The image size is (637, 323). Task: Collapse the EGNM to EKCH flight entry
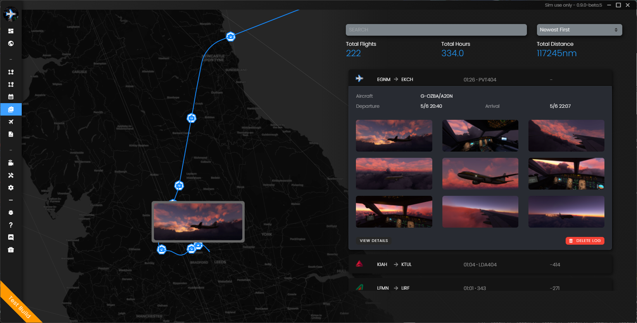[480, 79]
